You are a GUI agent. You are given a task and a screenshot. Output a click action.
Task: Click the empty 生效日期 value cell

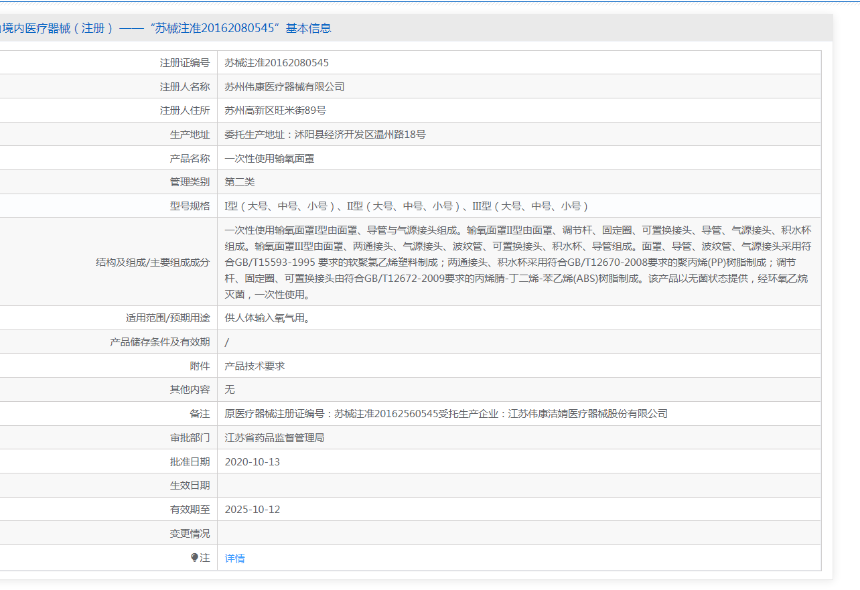(518, 486)
